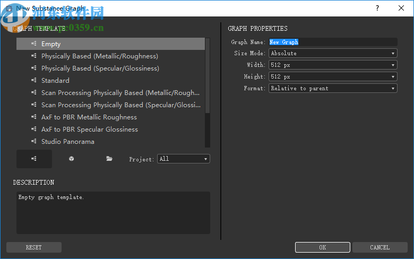Open the Format dropdown
Viewport: 414px width, 259px height.
point(333,88)
